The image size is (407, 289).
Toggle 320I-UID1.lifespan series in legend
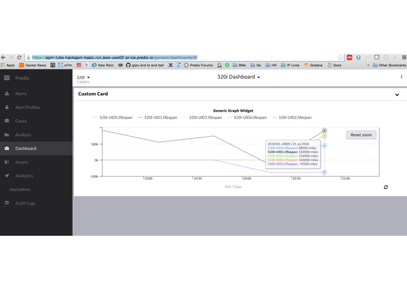pyautogui.click(x=158, y=118)
